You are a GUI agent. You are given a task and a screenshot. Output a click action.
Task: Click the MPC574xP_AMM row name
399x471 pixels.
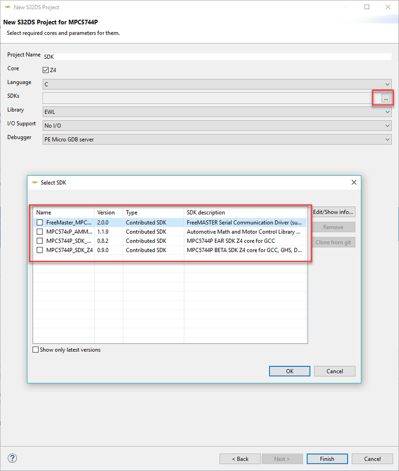coord(69,232)
